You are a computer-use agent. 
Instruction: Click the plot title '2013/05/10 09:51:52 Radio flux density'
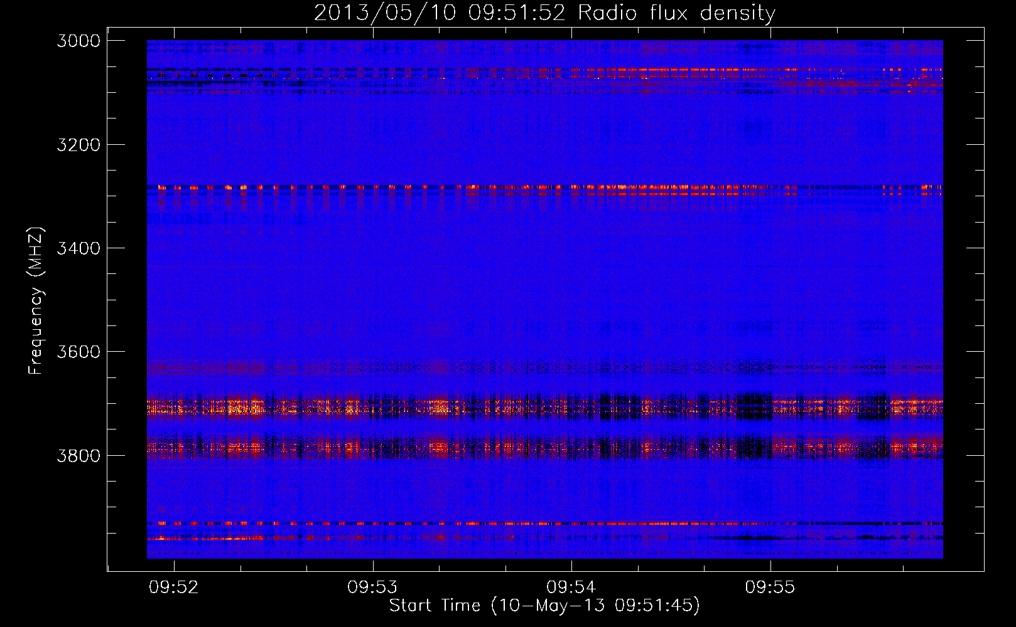coord(544,13)
